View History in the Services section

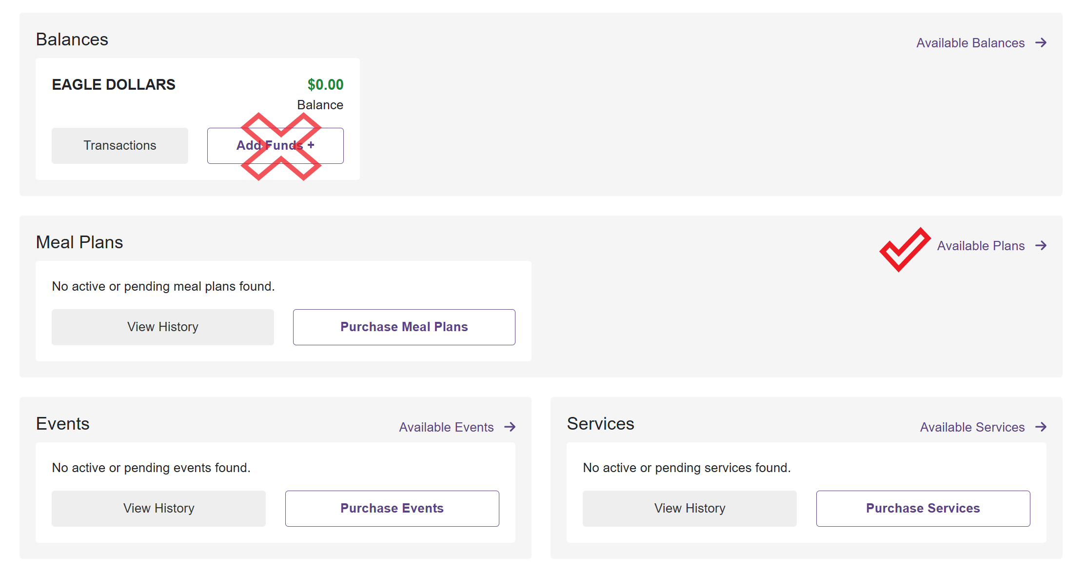tap(690, 509)
